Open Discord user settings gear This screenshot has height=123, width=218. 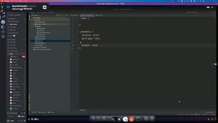pos(25,121)
